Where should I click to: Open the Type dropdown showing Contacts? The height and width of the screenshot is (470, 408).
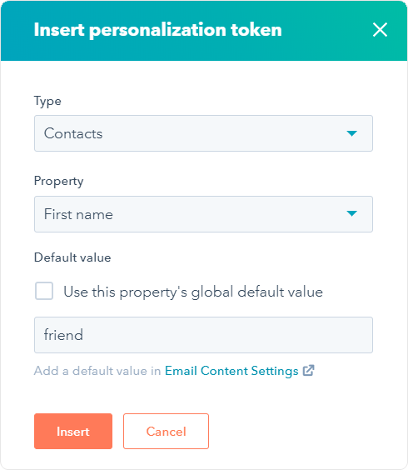(203, 133)
